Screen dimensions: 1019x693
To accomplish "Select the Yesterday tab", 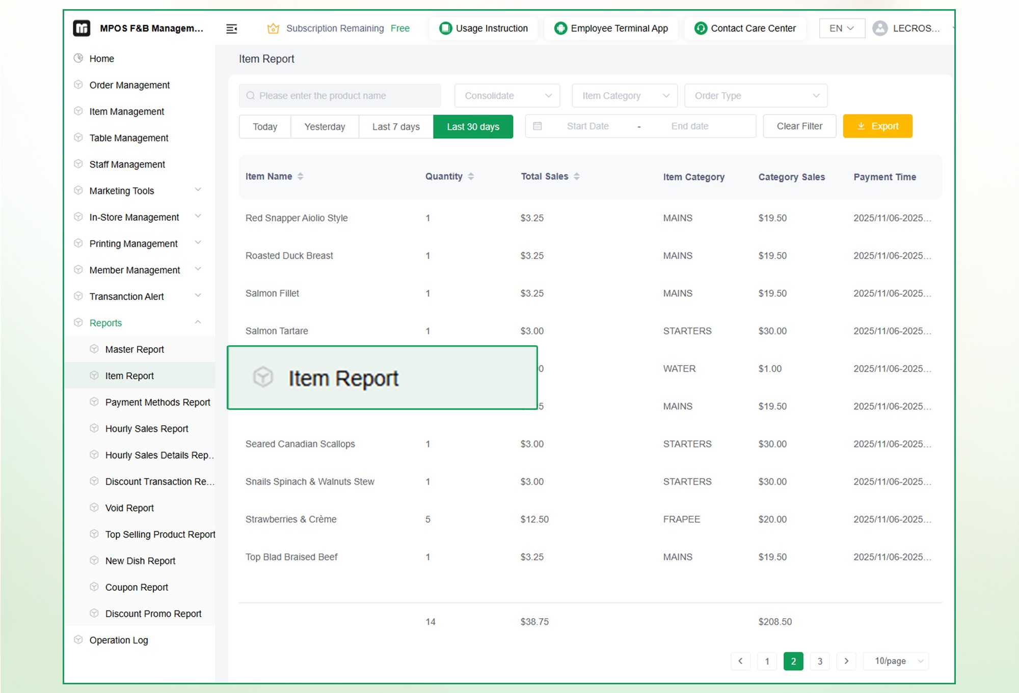I will click(x=325, y=126).
